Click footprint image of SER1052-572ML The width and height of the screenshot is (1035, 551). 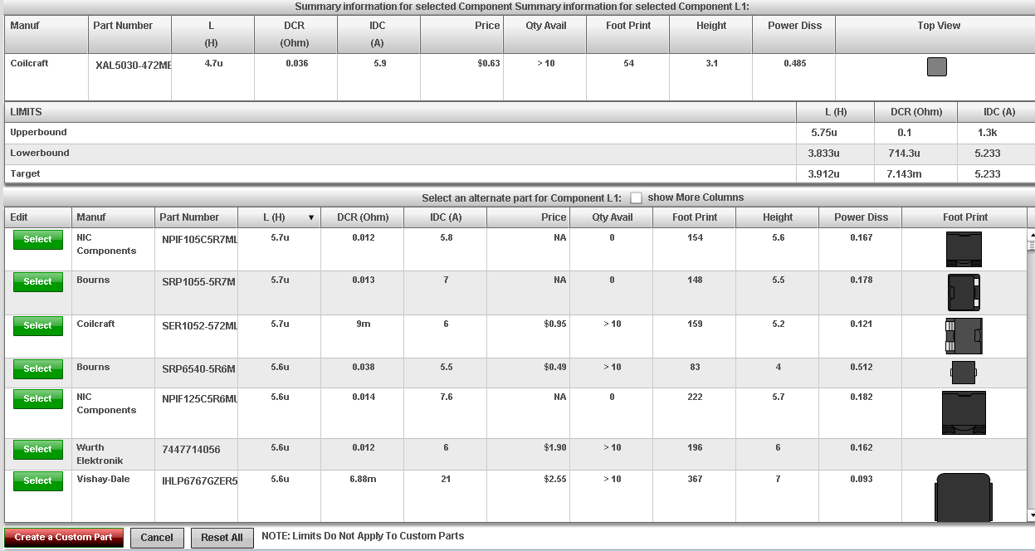pos(964,336)
